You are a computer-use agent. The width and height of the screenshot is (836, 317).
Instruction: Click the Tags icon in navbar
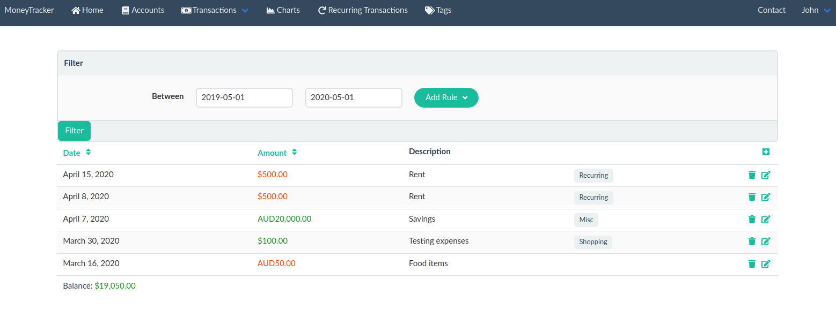tap(430, 10)
